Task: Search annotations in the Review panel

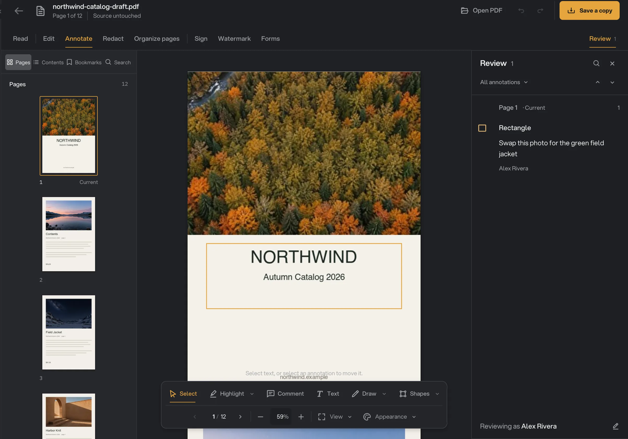Action: [596, 63]
